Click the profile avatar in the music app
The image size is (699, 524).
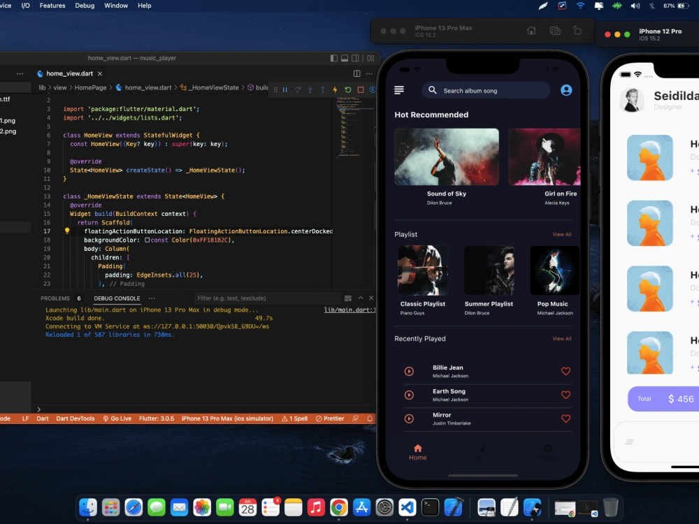(x=565, y=89)
